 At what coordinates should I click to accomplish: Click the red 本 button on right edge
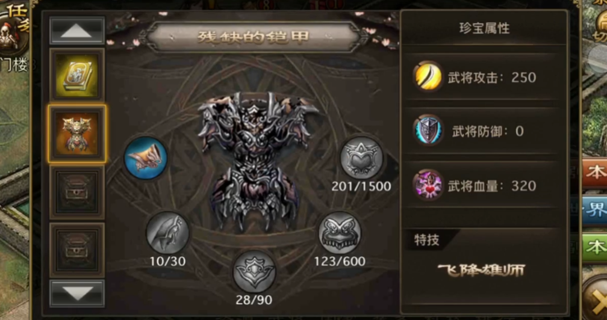(x=596, y=173)
